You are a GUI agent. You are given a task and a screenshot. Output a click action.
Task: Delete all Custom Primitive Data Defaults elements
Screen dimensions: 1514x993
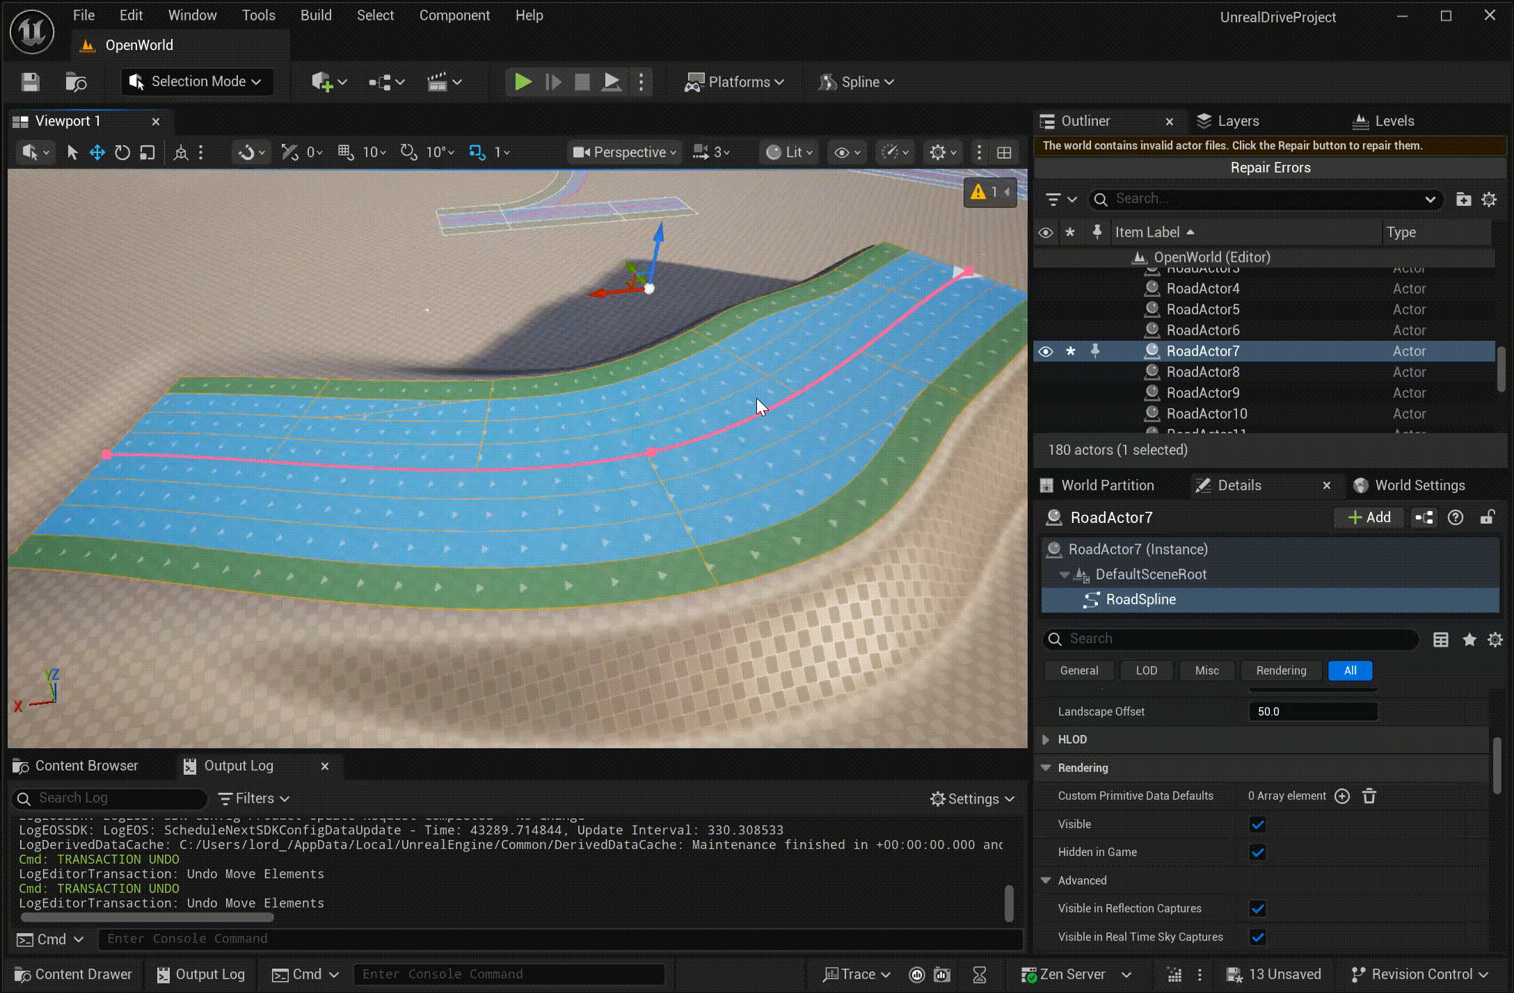(x=1369, y=796)
